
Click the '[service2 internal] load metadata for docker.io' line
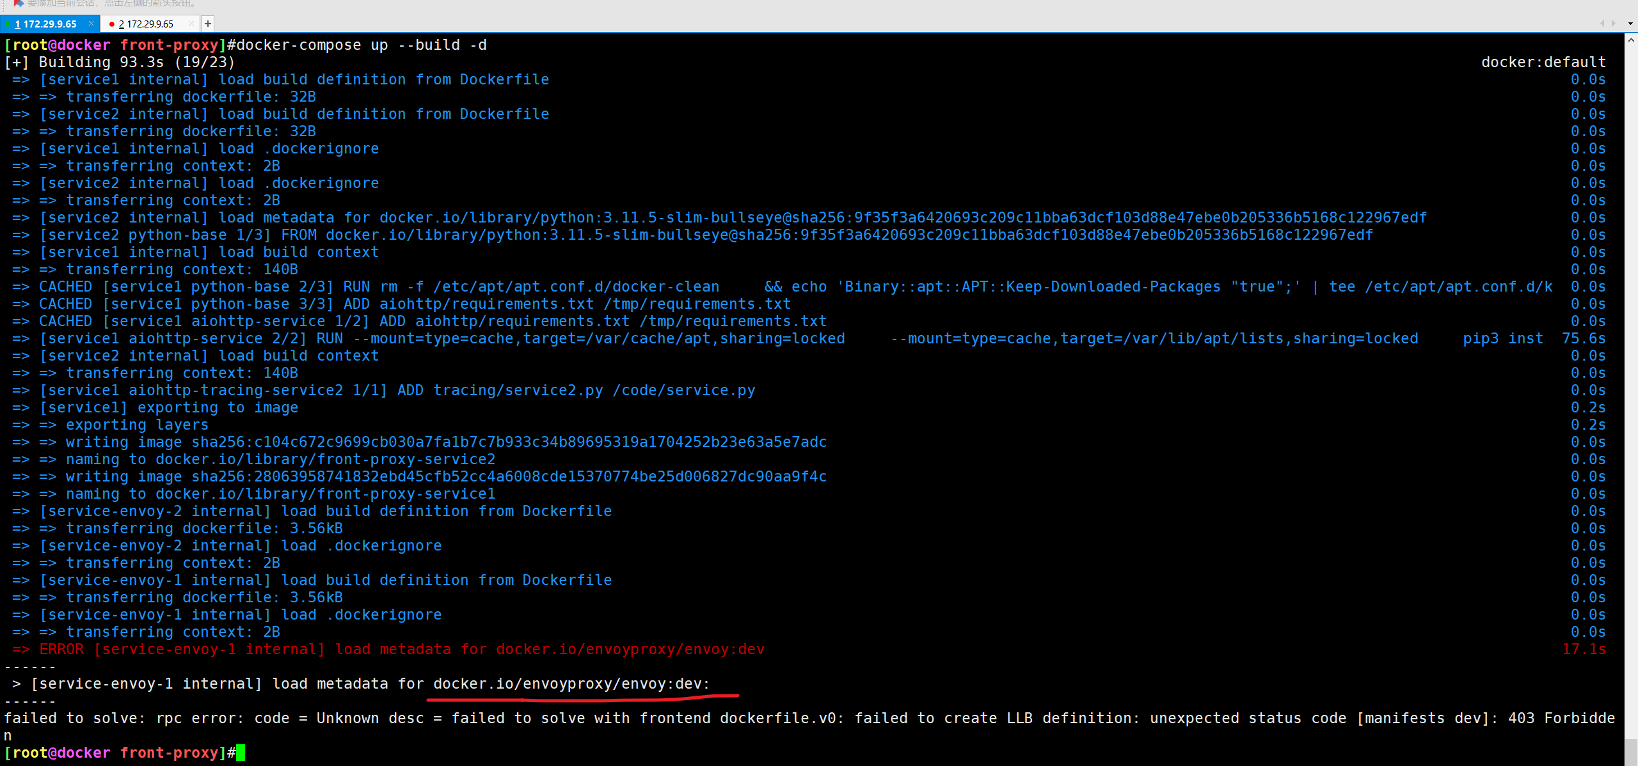click(x=733, y=217)
